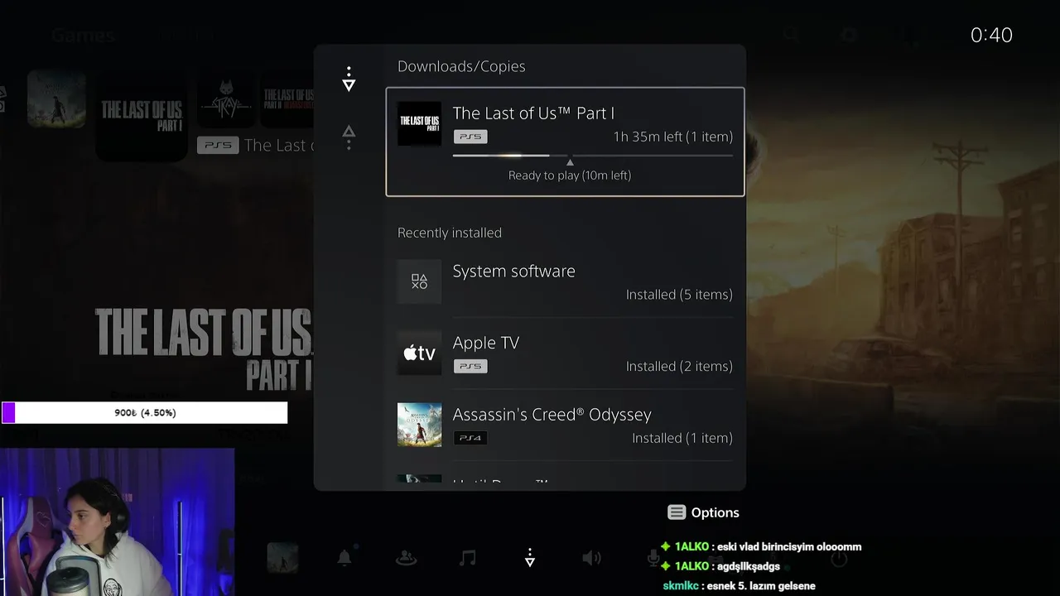This screenshot has height=596, width=1060.
Task: Toggle the microphone icon
Action: (653, 558)
